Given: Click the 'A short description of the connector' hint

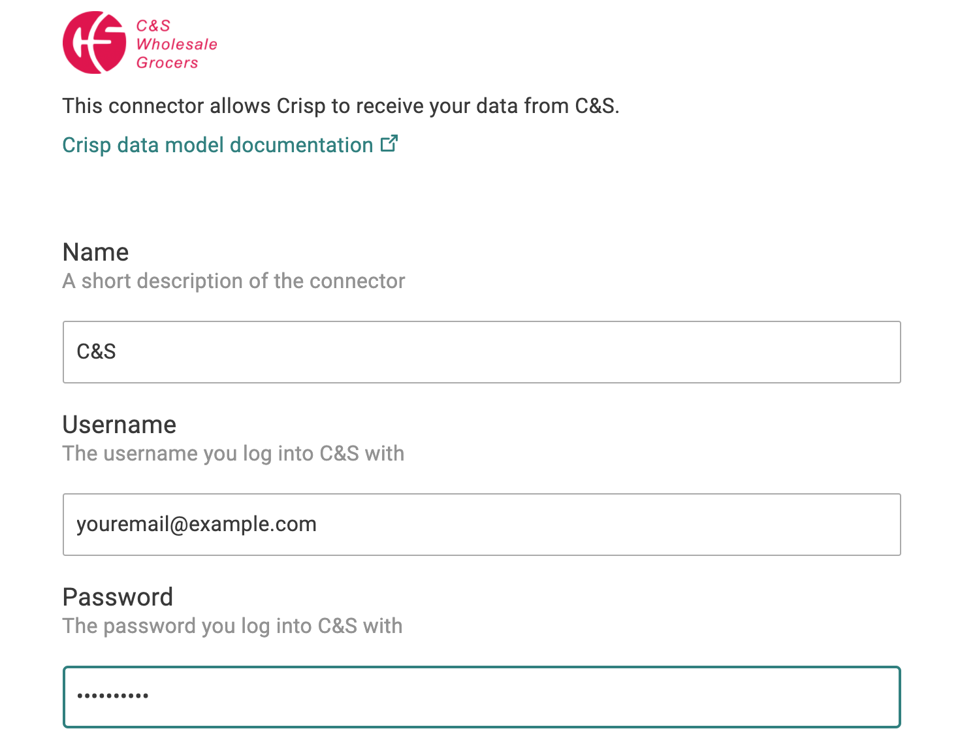Looking at the screenshot, I should [234, 281].
